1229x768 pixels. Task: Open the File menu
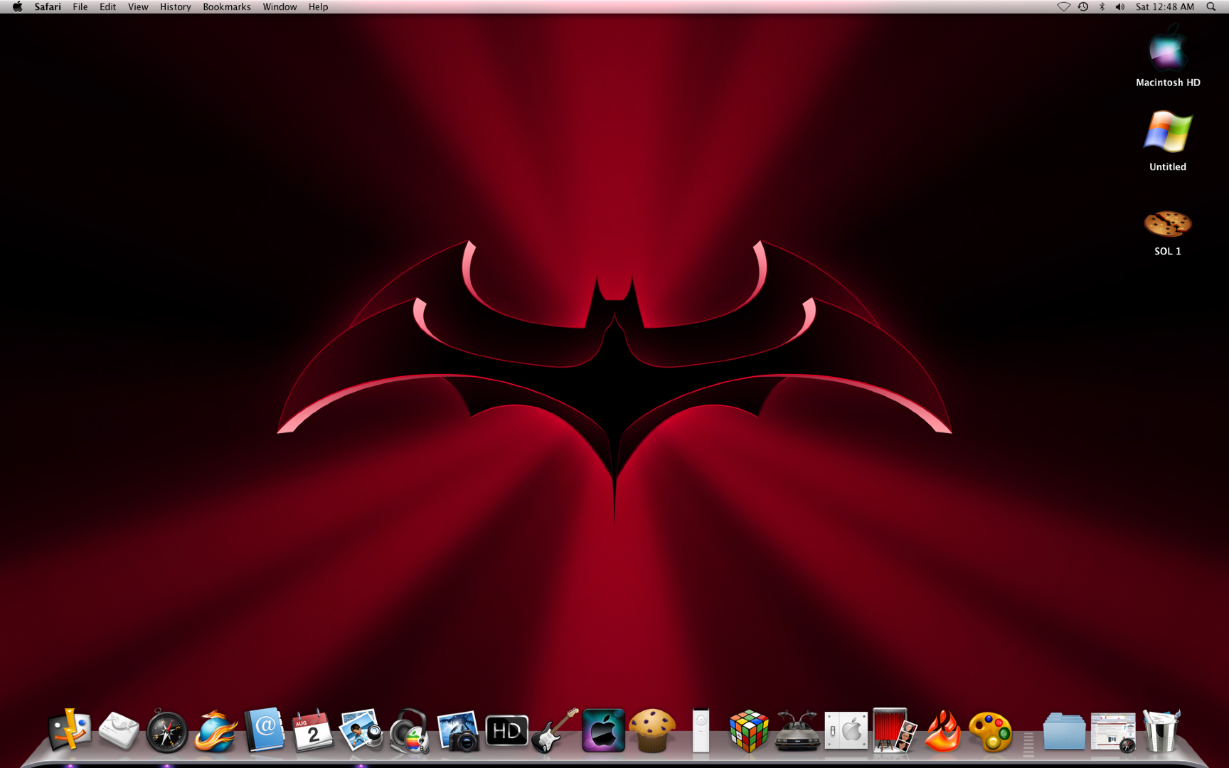point(80,7)
